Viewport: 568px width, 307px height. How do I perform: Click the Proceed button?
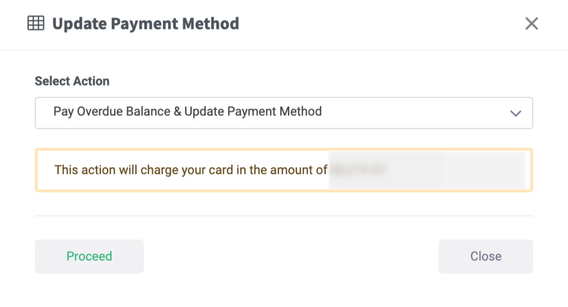point(89,256)
